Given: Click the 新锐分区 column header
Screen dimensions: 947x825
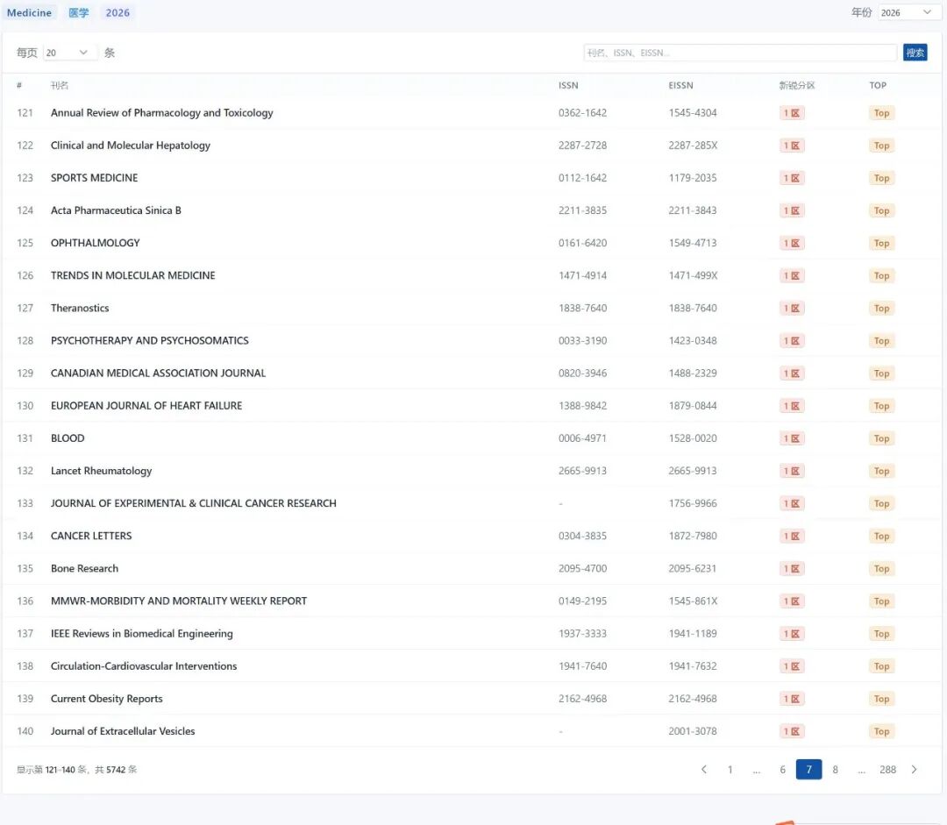Looking at the screenshot, I should [x=796, y=85].
